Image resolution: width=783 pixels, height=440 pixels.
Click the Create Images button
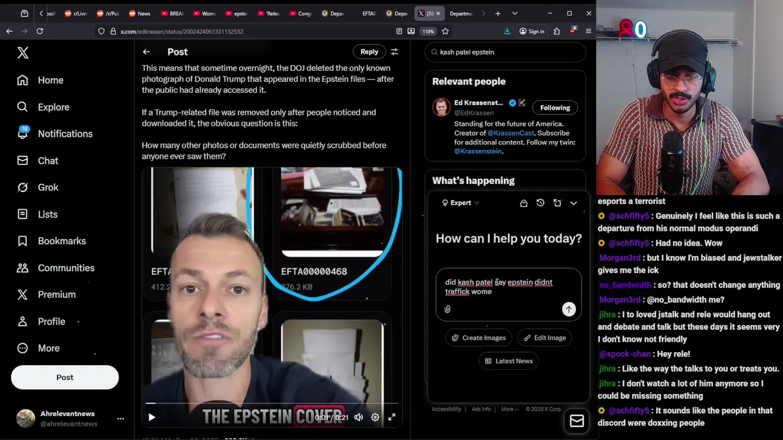pos(478,338)
